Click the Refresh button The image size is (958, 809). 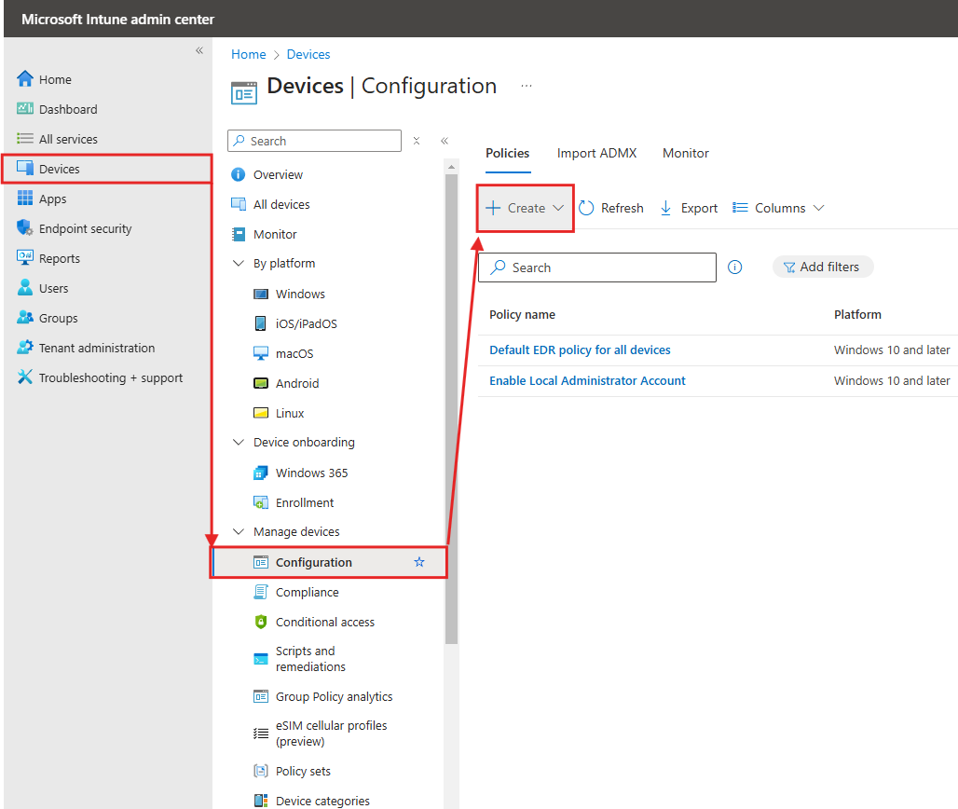point(611,209)
